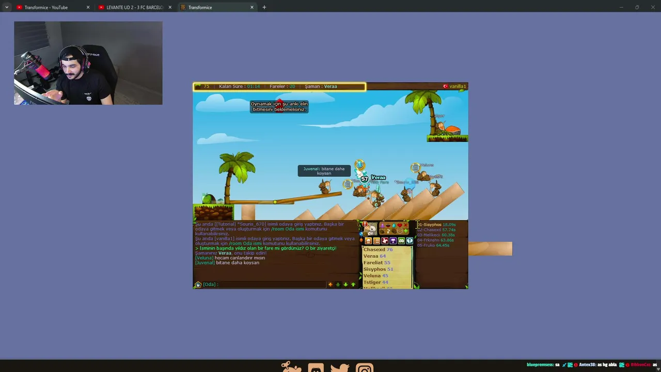Click the green up arrow chat icon

pos(353,284)
